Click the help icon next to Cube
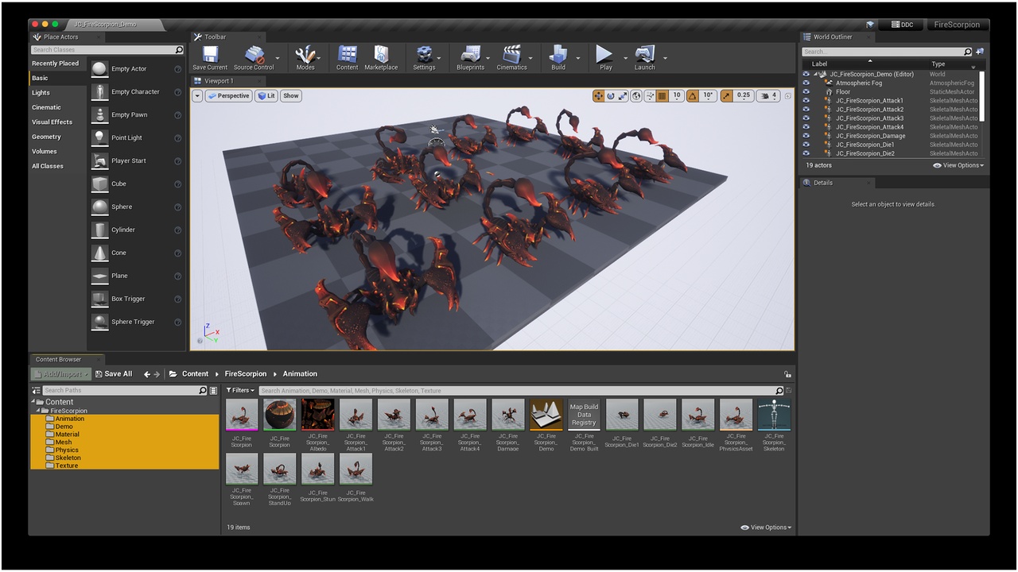Viewport: 1018px width, 572px height. tap(177, 184)
